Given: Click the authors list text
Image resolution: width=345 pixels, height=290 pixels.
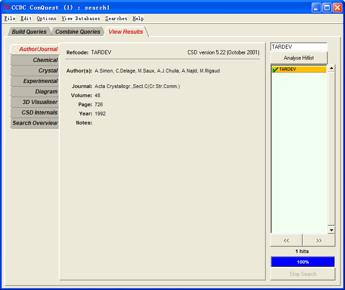Looking at the screenshot, I should coord(157,71).
